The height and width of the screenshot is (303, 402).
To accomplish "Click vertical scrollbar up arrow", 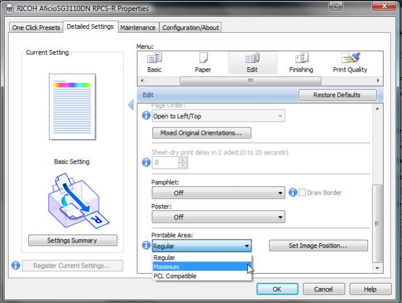I will point(377,108).
